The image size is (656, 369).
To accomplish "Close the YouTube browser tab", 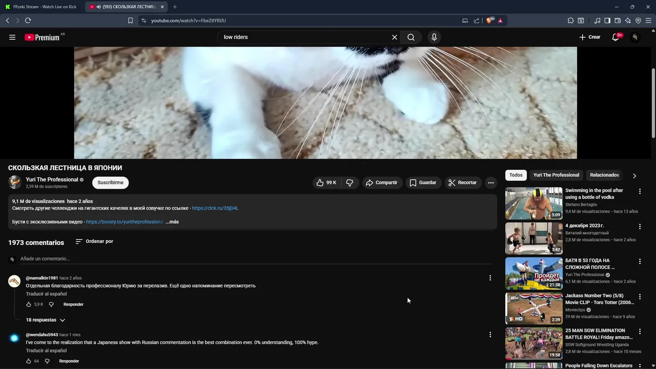I will click(x=162, y=7).
